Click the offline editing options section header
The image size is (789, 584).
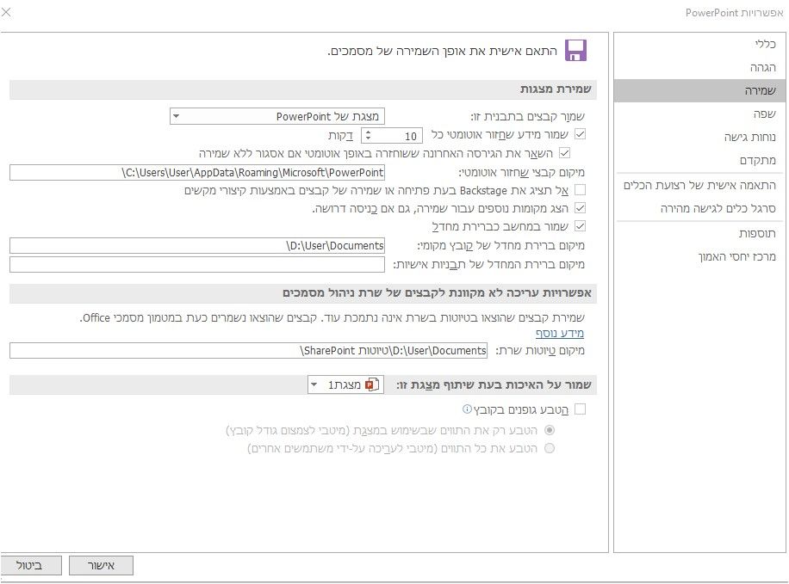[x=303, y=293]
